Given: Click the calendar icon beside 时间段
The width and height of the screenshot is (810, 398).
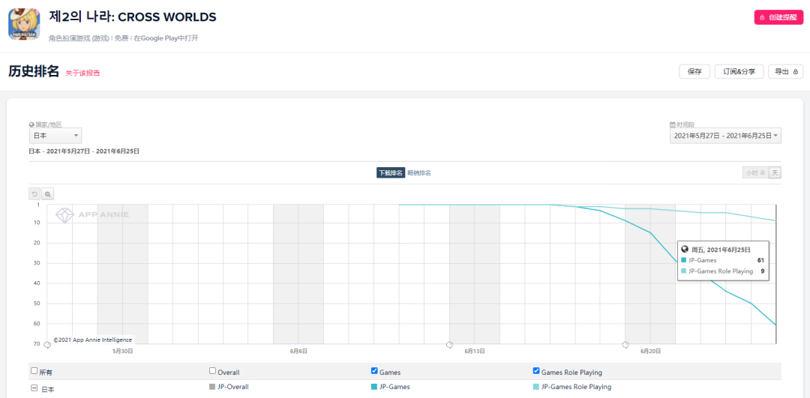Looking at the screenshot, I should coord(673,124).
